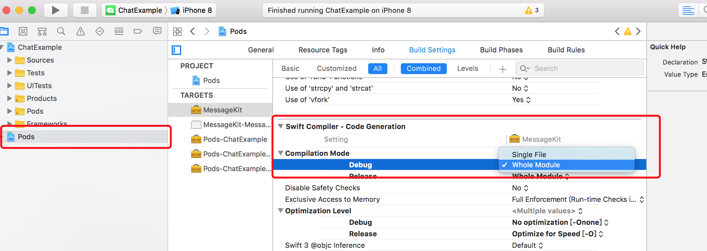Show issue warning in jump bar
The width and height of the screenshot is (707, 251).
pyautogui.click(x=628, y=31)
